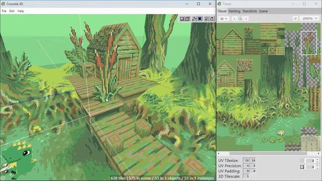Maximize the Crocotile 3D window
The height and width of the screenshot is (181, 322).
pyautogui.click(x=198, y=4)
